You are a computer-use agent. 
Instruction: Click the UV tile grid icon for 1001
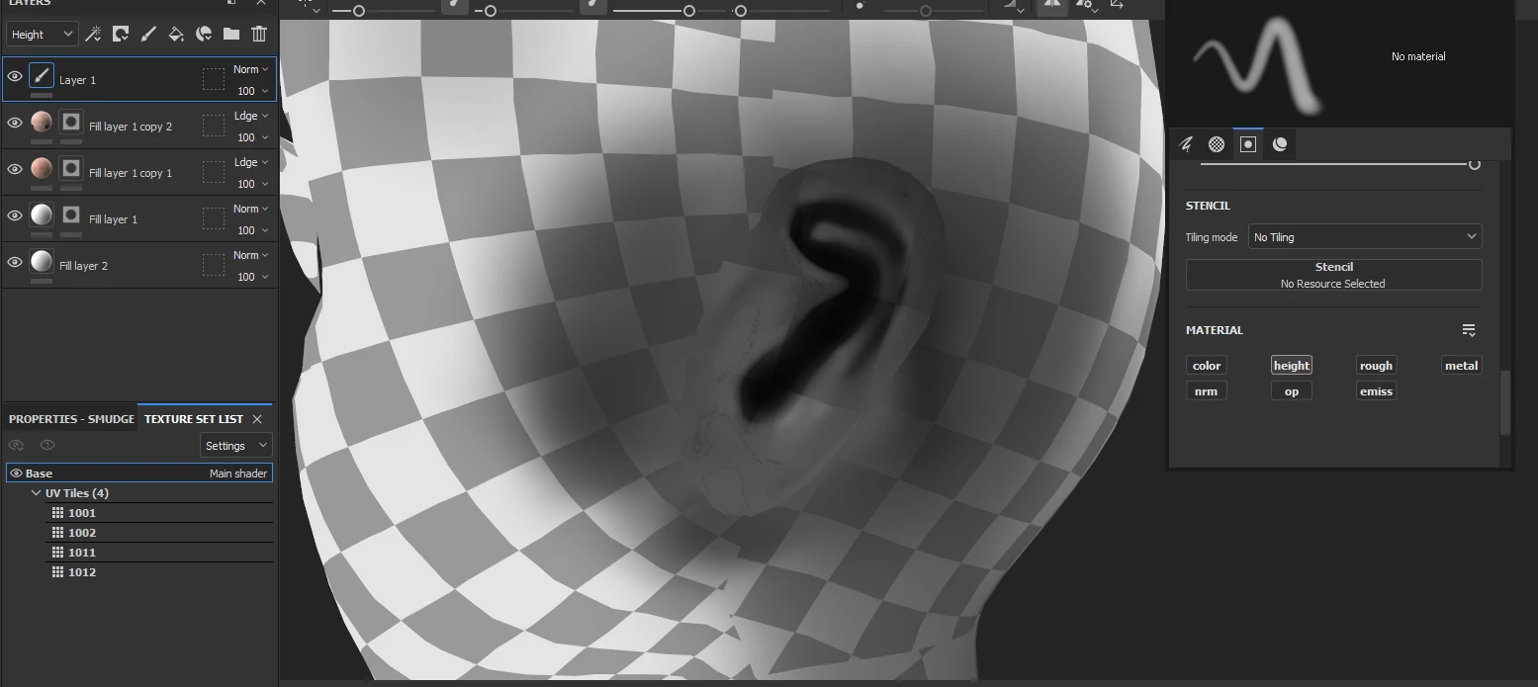click(x=58, y=513)
